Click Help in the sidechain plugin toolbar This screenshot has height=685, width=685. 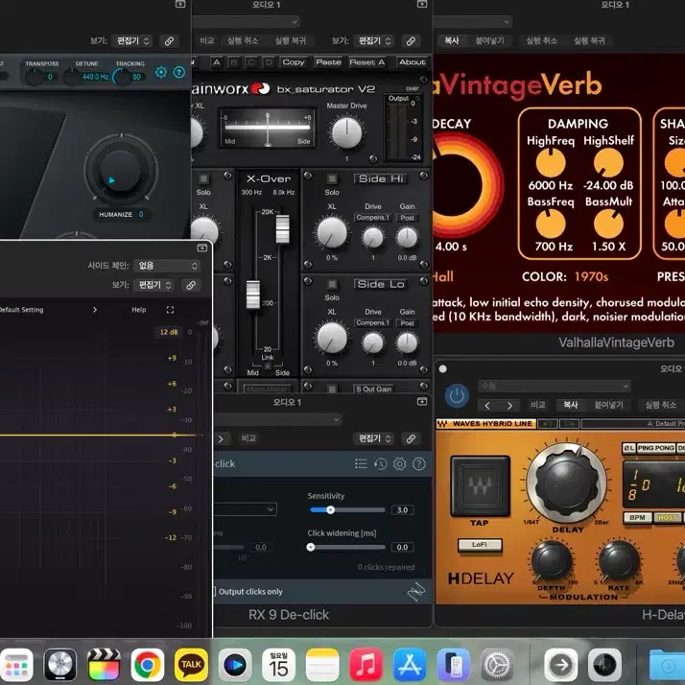click(x=139, y=310)
